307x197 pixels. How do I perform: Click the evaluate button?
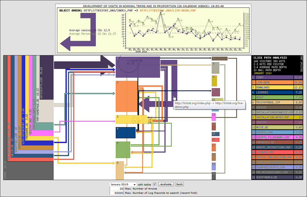tap(166, 184)
